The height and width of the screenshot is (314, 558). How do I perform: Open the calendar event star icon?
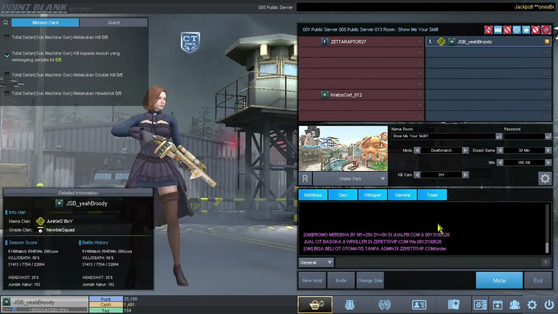click(x=498, y=305)
